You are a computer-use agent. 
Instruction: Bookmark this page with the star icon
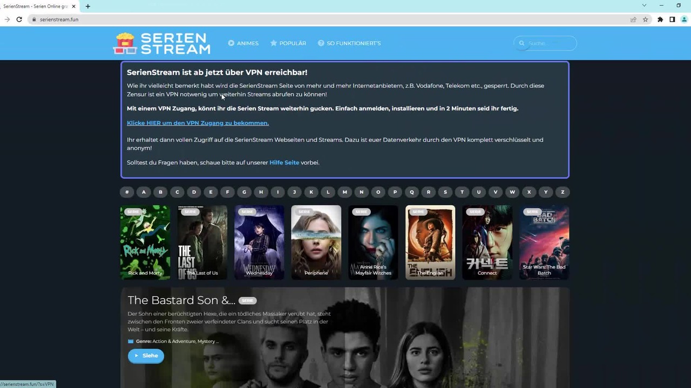(x=645, y=19)
